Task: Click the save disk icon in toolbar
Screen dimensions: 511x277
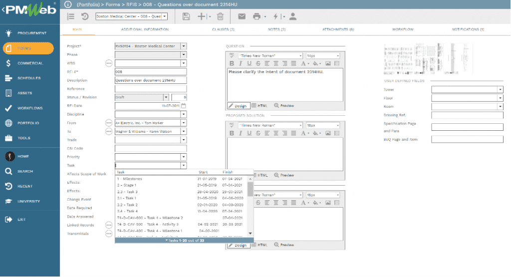Action: (x=186, y=16)
